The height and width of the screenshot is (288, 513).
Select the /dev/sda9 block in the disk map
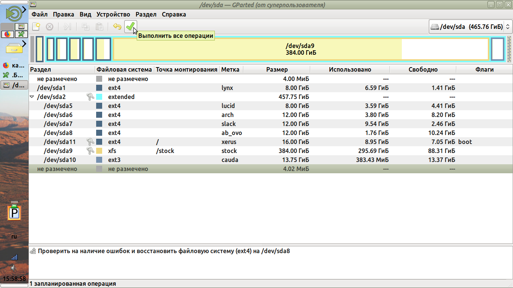(300, 49)
